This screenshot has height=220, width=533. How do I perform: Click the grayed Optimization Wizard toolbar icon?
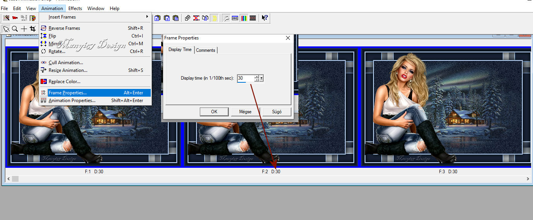24,18
